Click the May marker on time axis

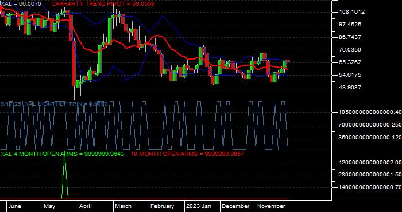[49, 206]
